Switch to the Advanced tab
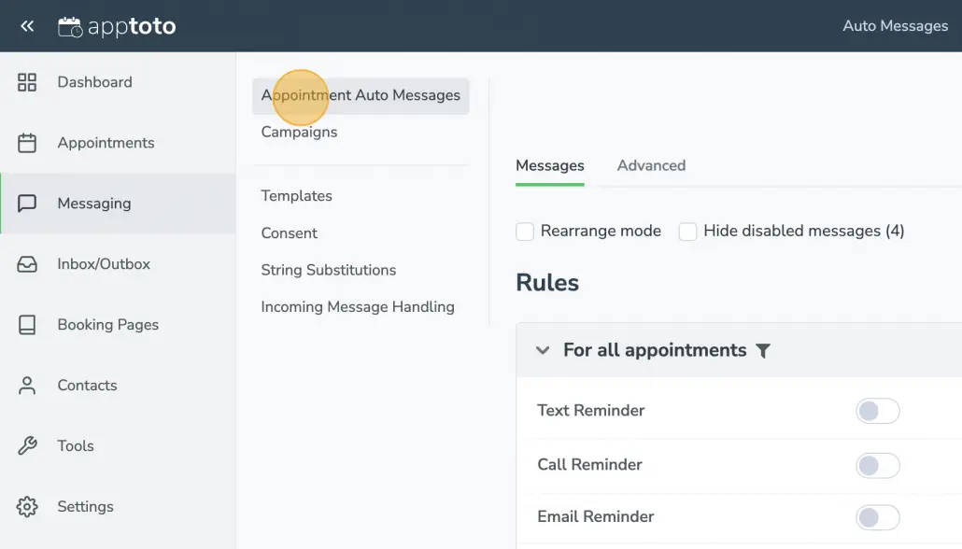 (651, 164)
